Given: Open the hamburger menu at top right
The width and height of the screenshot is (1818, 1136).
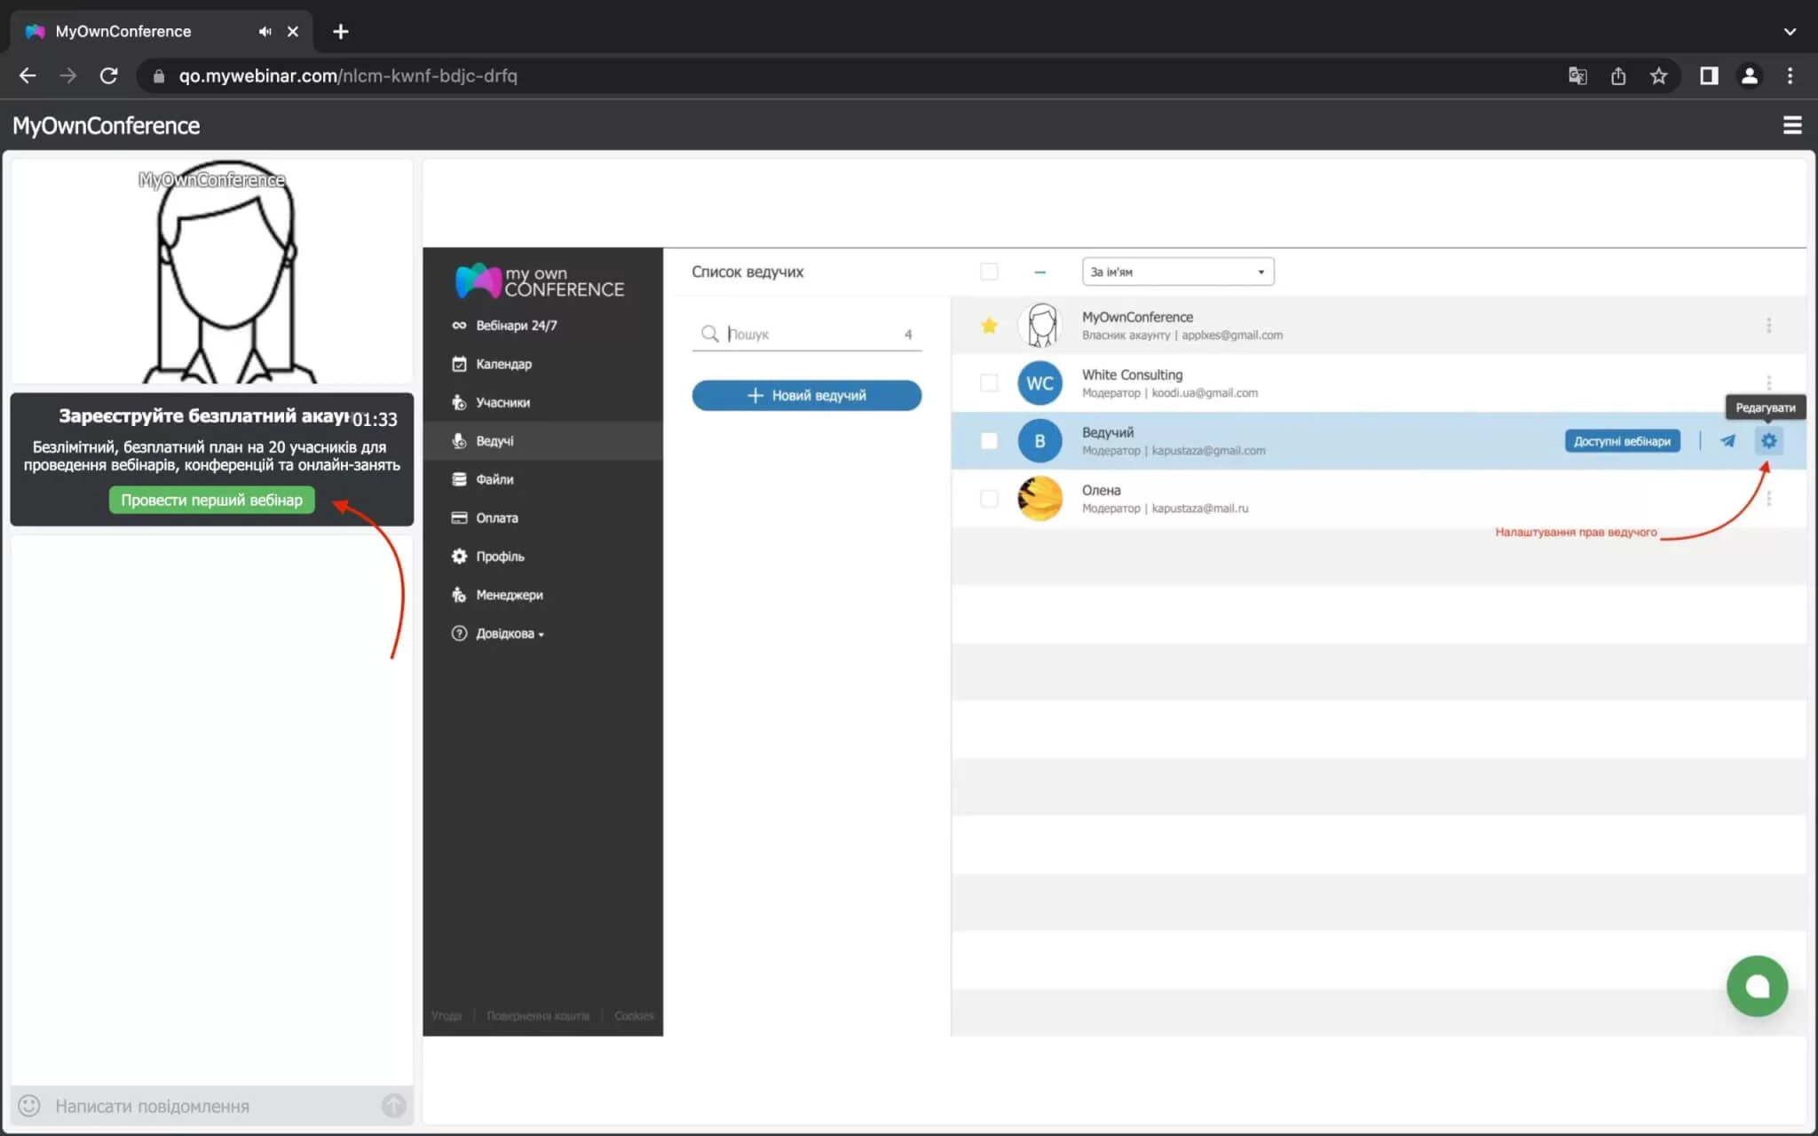Looking at the screenshot, I should pos(1791,125).
